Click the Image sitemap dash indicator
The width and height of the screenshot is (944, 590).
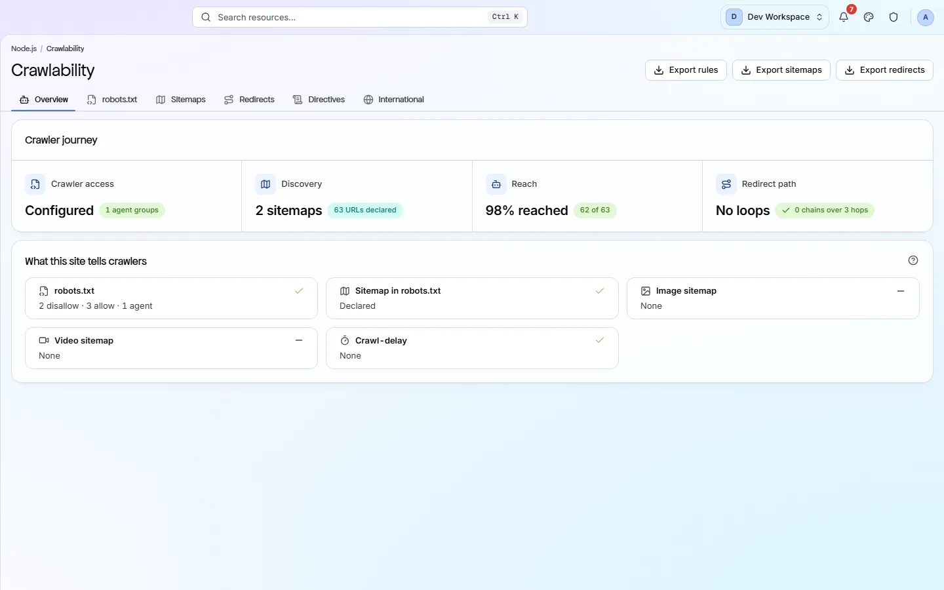point(901,290)
